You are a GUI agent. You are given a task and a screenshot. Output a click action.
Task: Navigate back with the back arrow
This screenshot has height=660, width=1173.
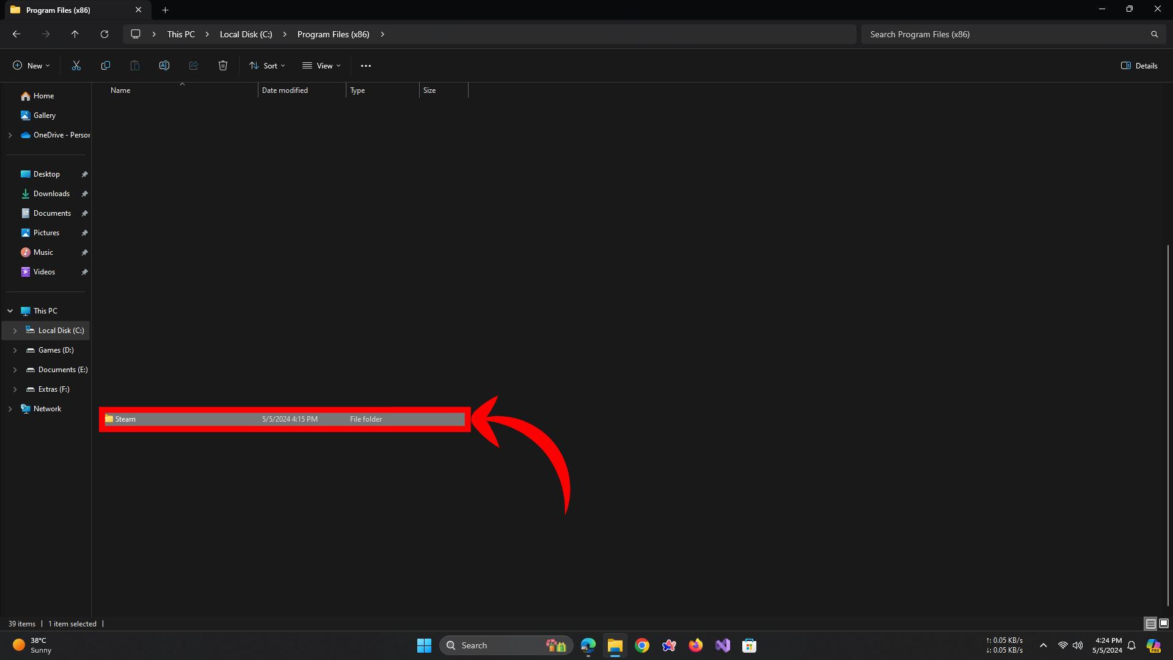(x=16, y=34)
